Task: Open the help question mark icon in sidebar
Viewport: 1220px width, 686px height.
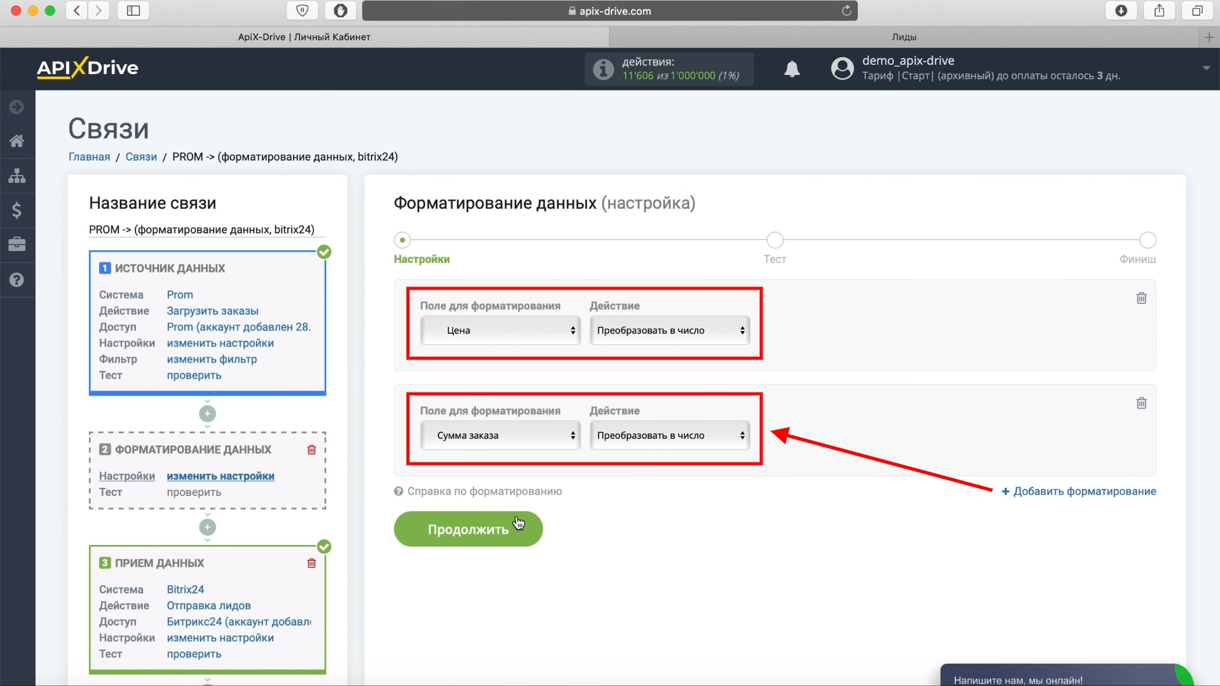Action: coord(17,279)
